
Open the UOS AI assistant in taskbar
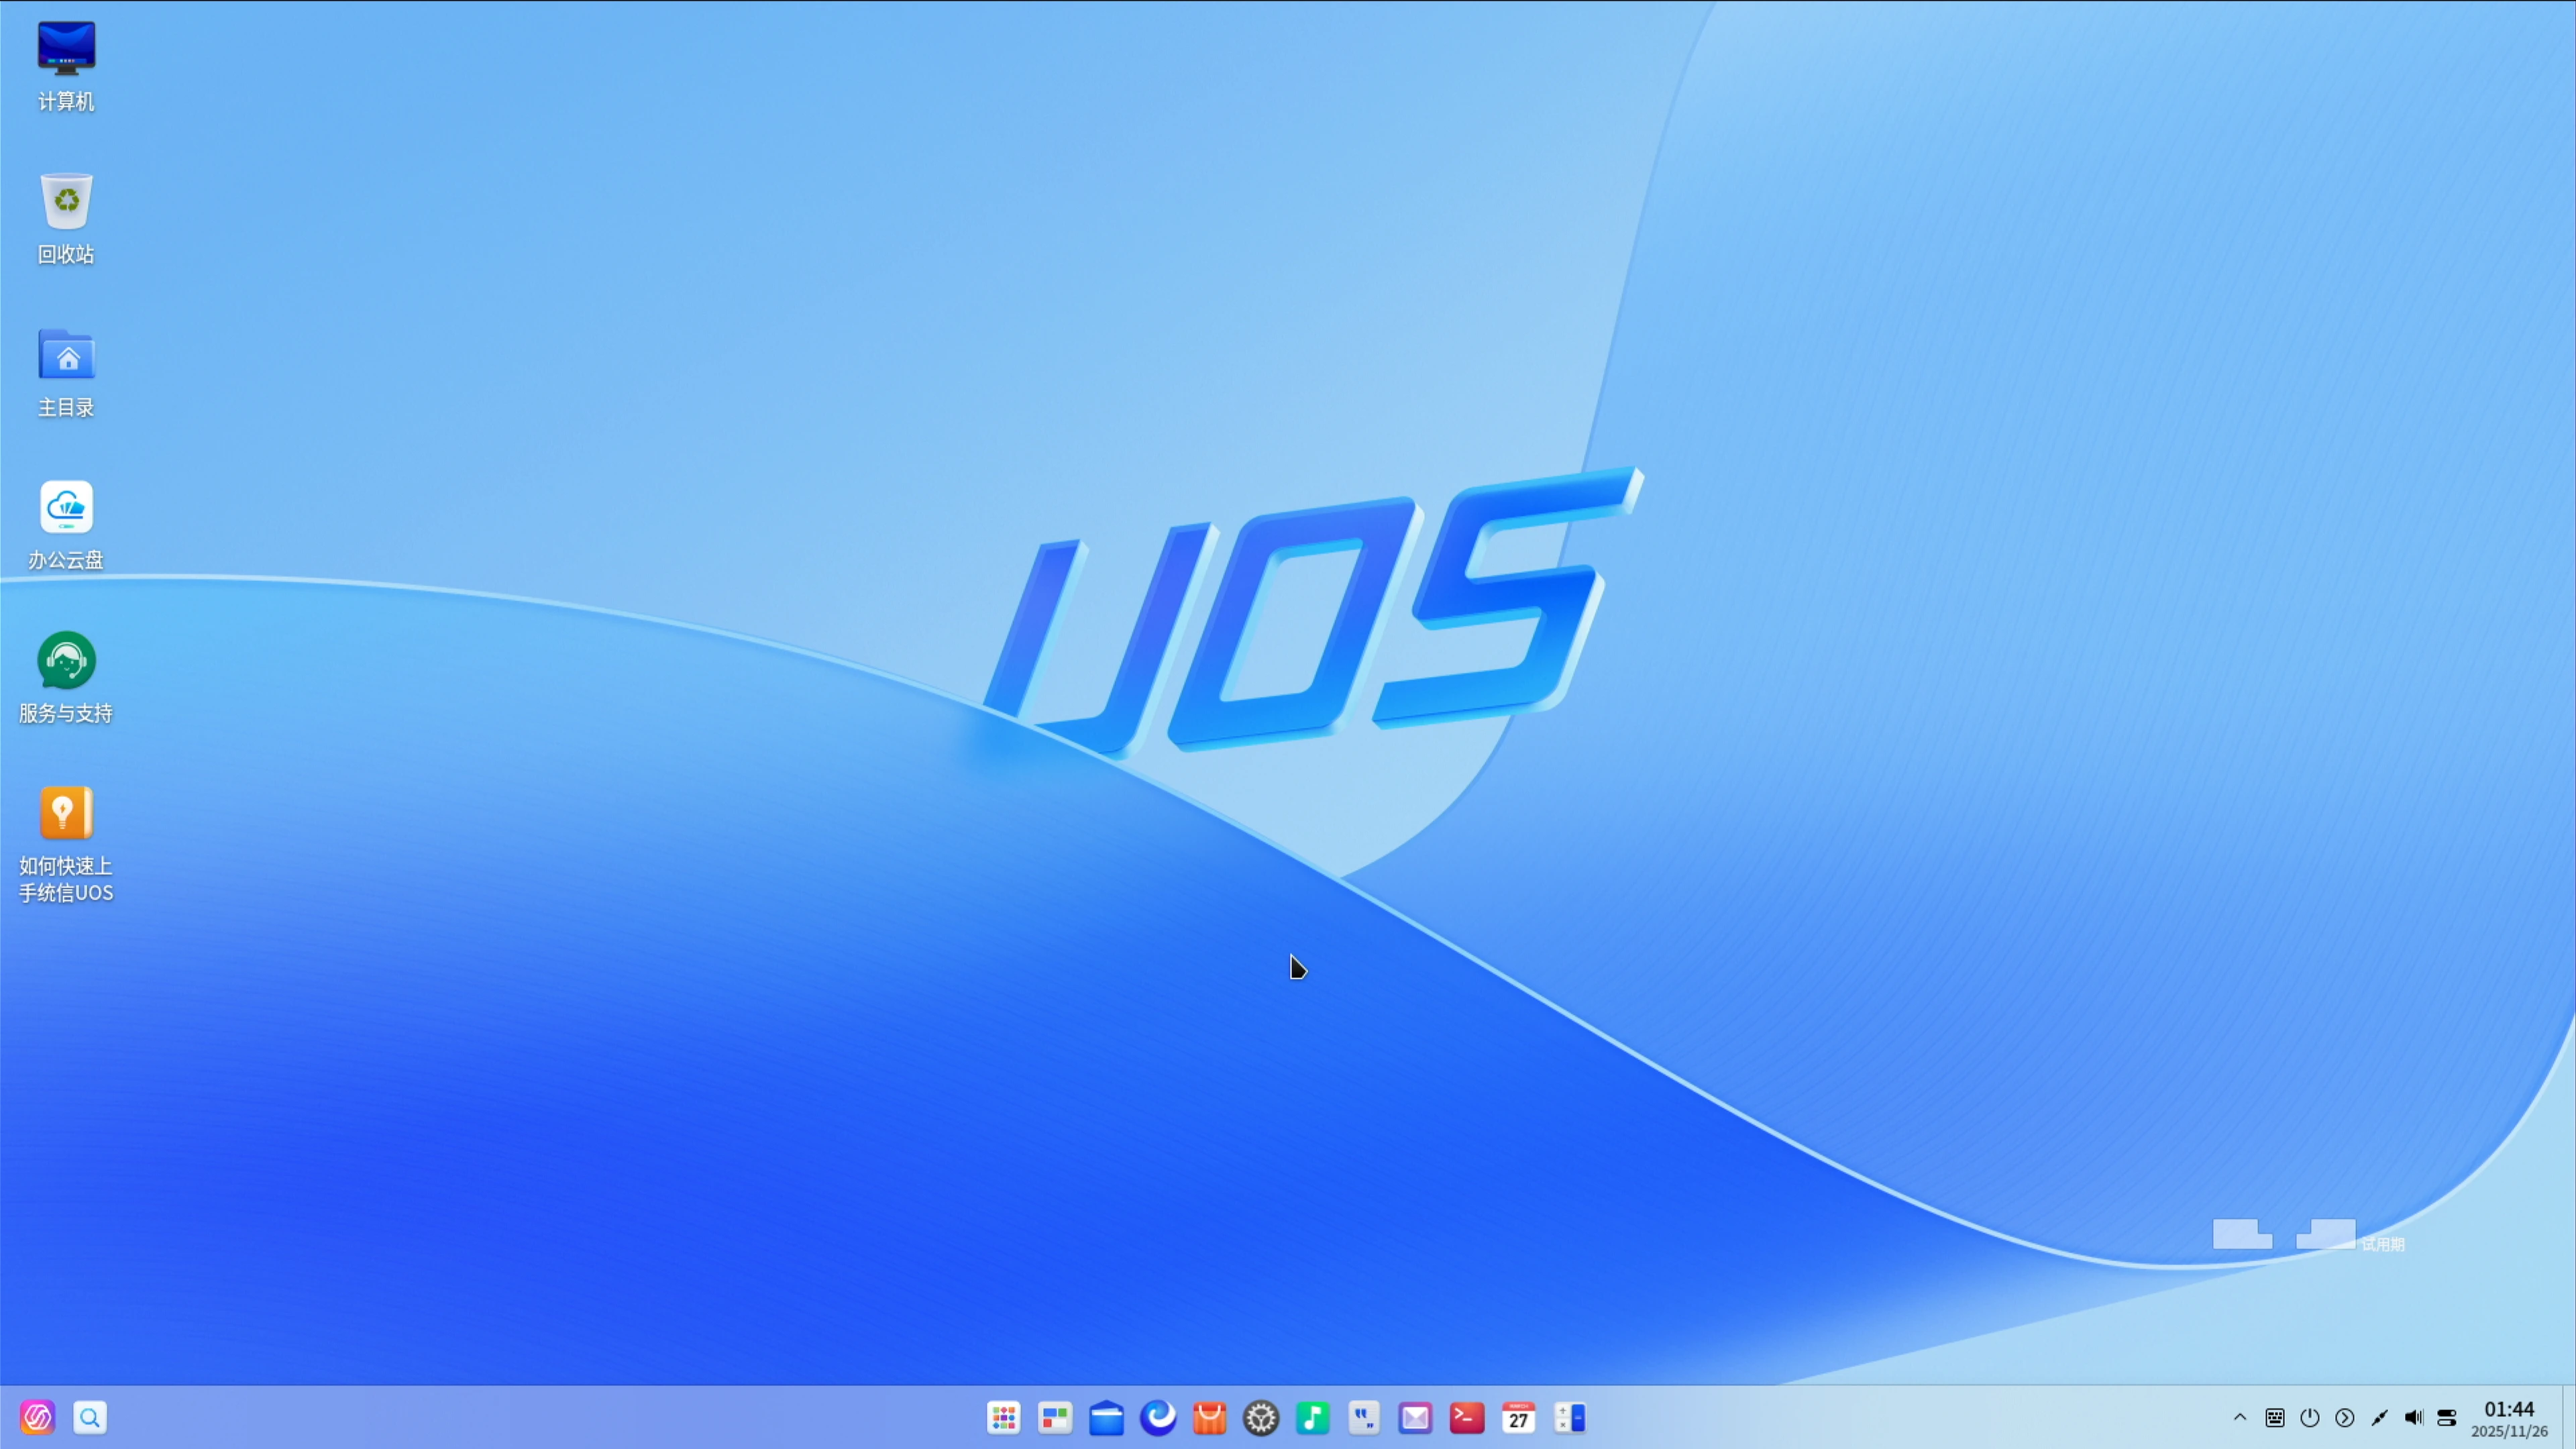38,1417
